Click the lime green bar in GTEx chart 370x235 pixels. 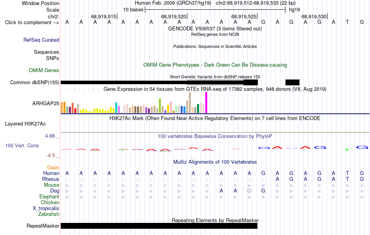point(160,106)
